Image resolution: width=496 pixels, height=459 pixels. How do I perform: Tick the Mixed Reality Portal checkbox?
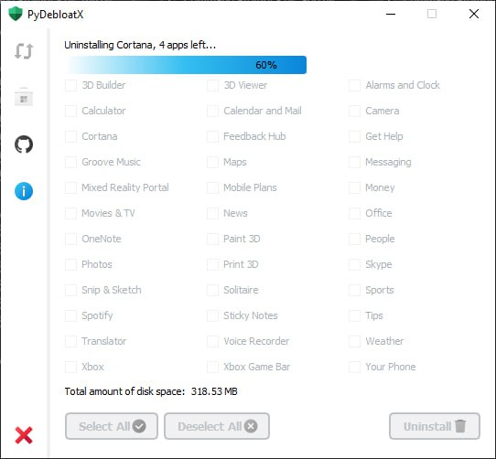point(70,187)
